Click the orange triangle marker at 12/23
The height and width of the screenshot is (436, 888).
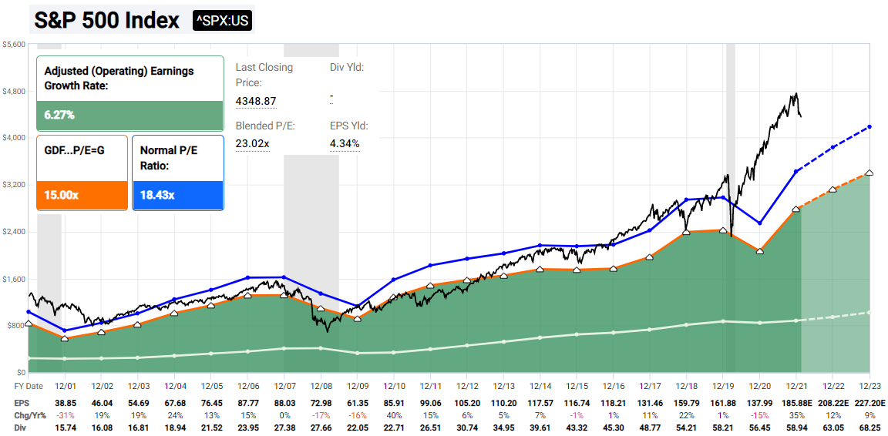869,173
